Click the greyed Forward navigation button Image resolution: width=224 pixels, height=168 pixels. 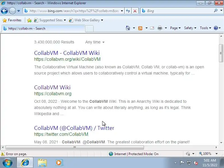coord(12,11)
